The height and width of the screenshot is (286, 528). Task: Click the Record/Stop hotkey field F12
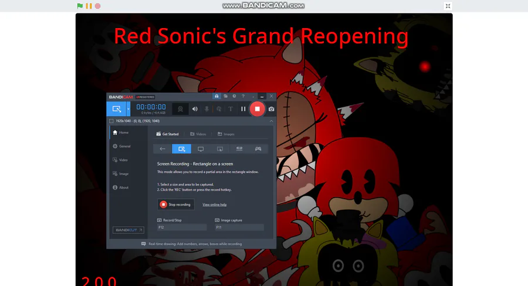(x=182, y=227)
